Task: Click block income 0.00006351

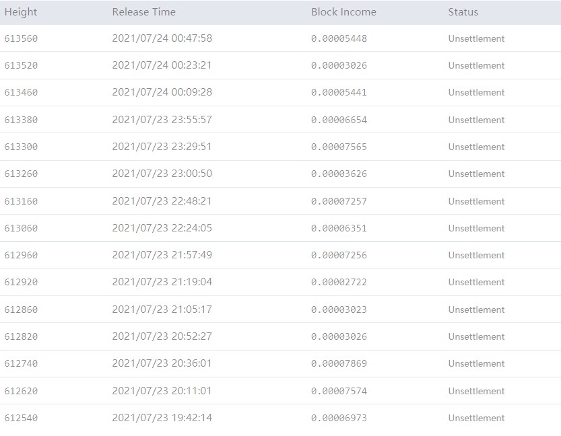Action: pos(339,228)
